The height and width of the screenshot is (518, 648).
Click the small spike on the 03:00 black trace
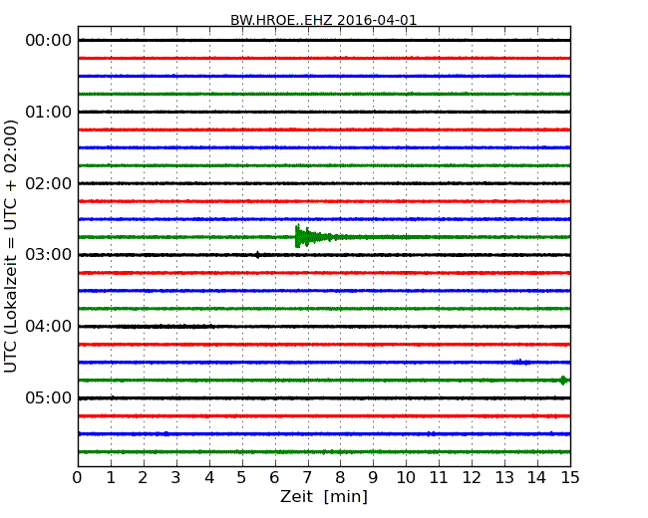pyautogui.click(x=257, y=255)
